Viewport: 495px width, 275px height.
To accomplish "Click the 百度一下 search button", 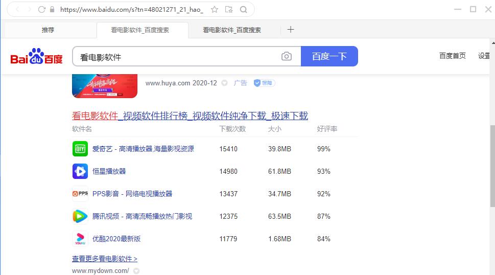I will pos(329,56).
